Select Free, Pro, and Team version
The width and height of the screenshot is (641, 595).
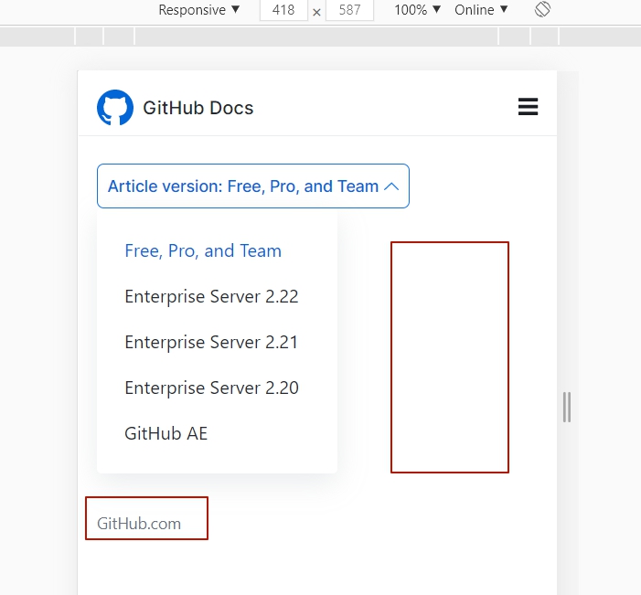pos(203,251)
